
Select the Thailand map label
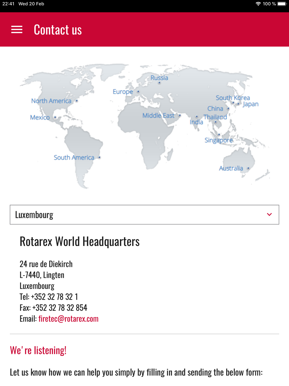coord(215,117)
